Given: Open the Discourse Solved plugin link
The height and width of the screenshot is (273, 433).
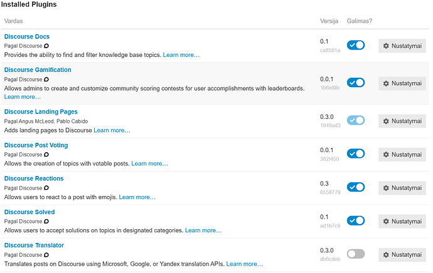Looking at the screenshot, I should click(29, 212).
